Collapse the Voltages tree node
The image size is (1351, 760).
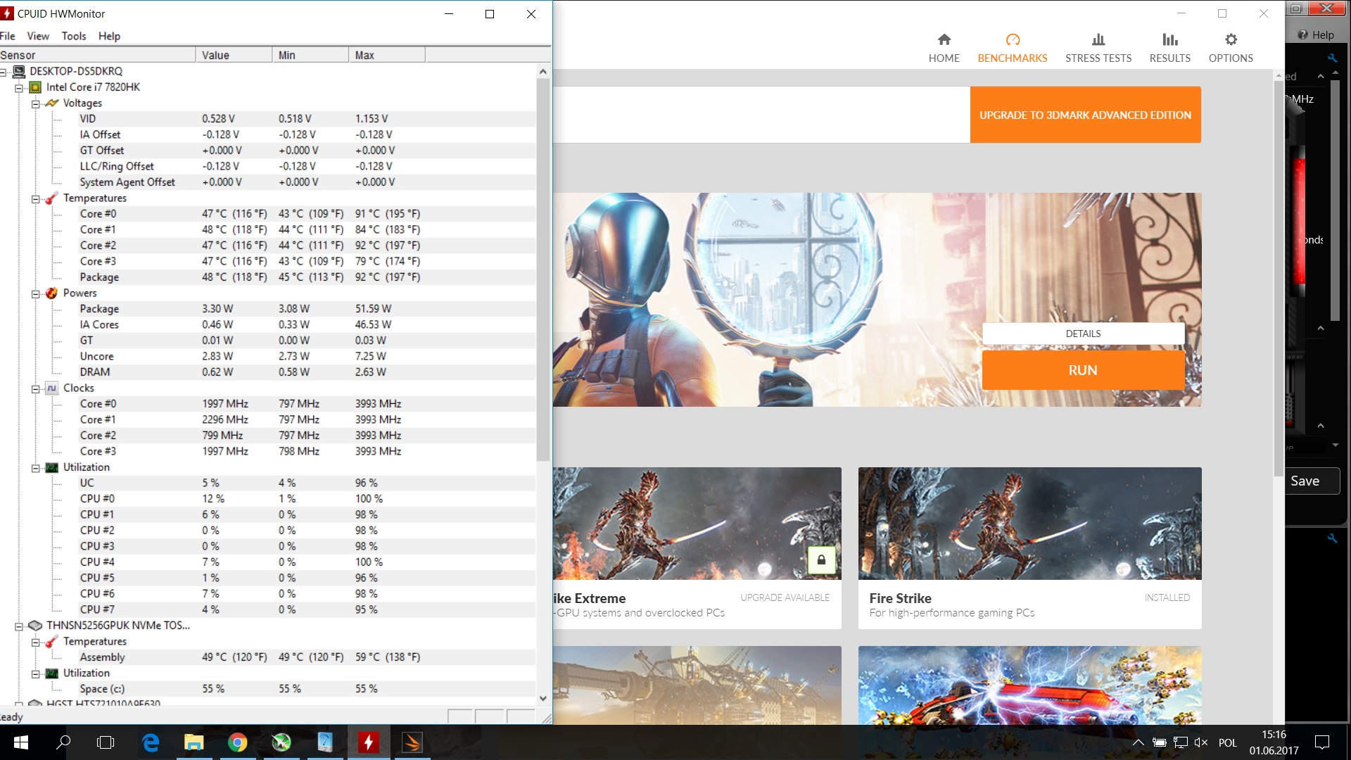[35, 103]
